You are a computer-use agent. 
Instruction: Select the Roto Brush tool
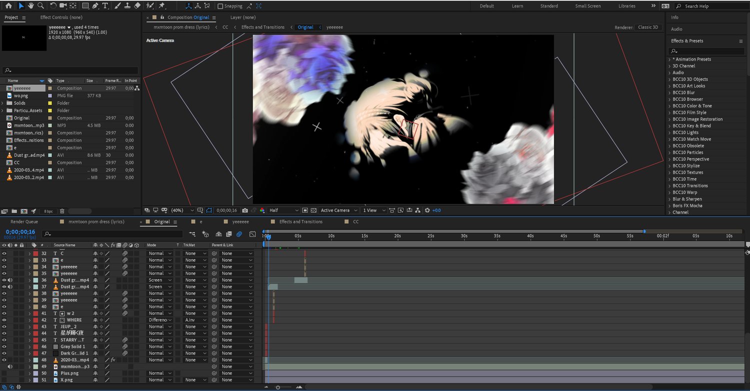pos(150,6)
